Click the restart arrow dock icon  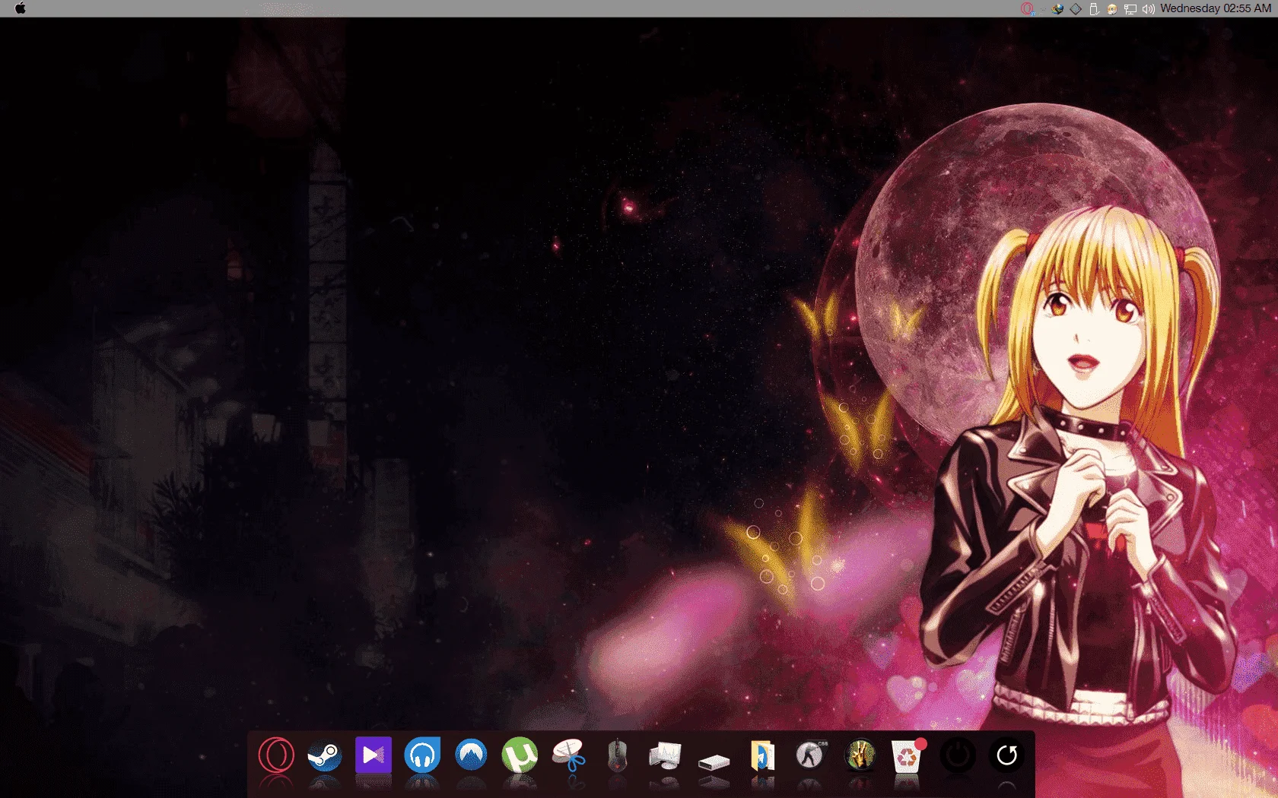(1006, 755)
